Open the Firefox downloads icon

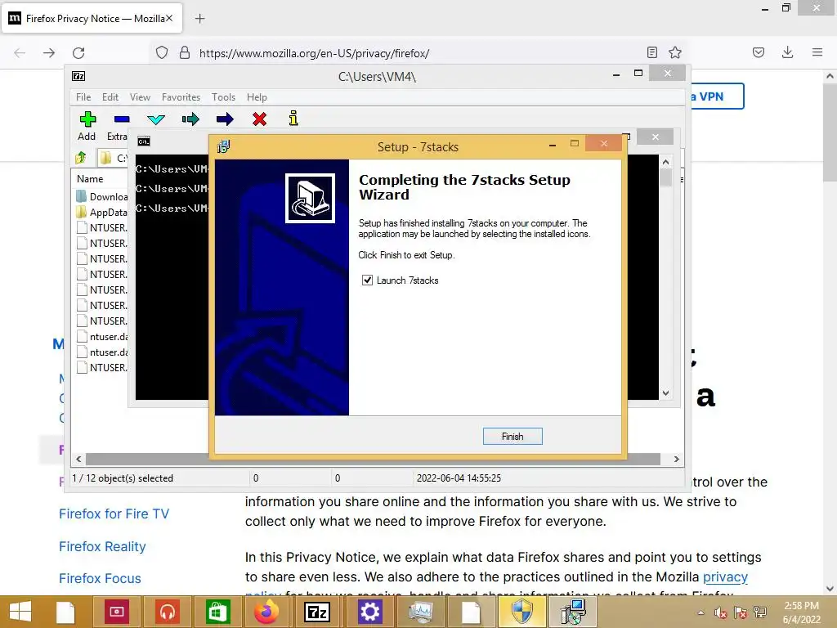click(x=787, y=52)
